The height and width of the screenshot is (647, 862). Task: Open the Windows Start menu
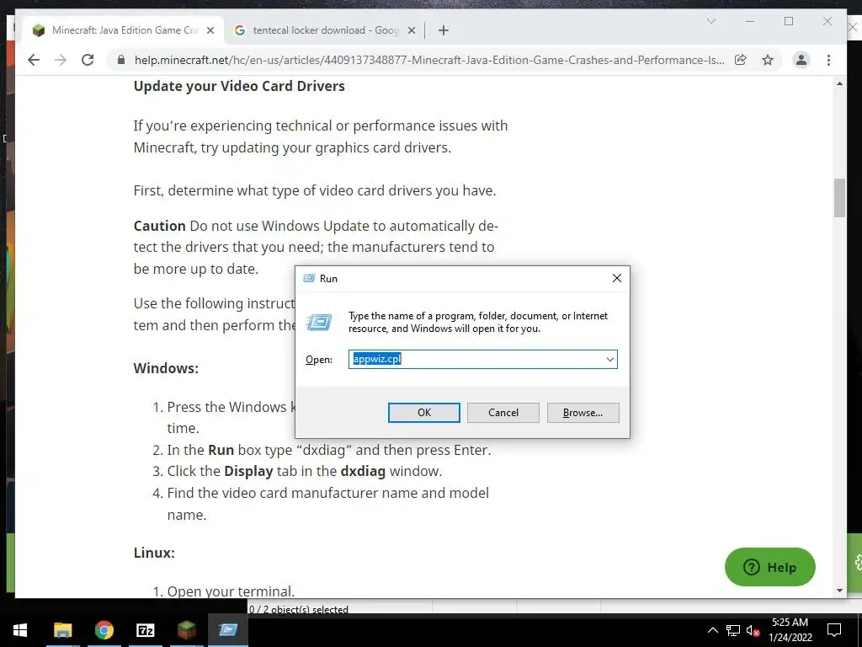[20, 630]
